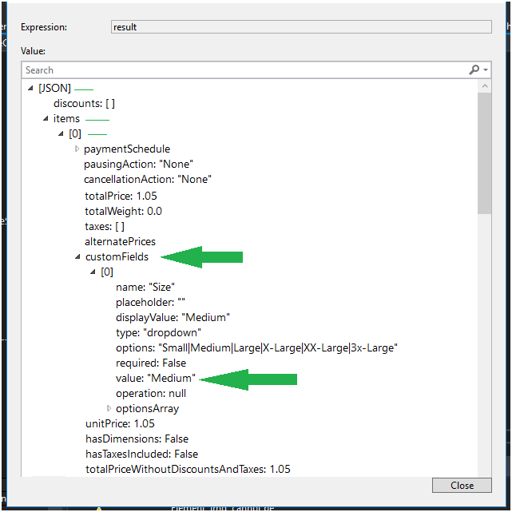Expand the optionsArray node
The width and height of the screenshot is (516, 516).
click(109, 408)
